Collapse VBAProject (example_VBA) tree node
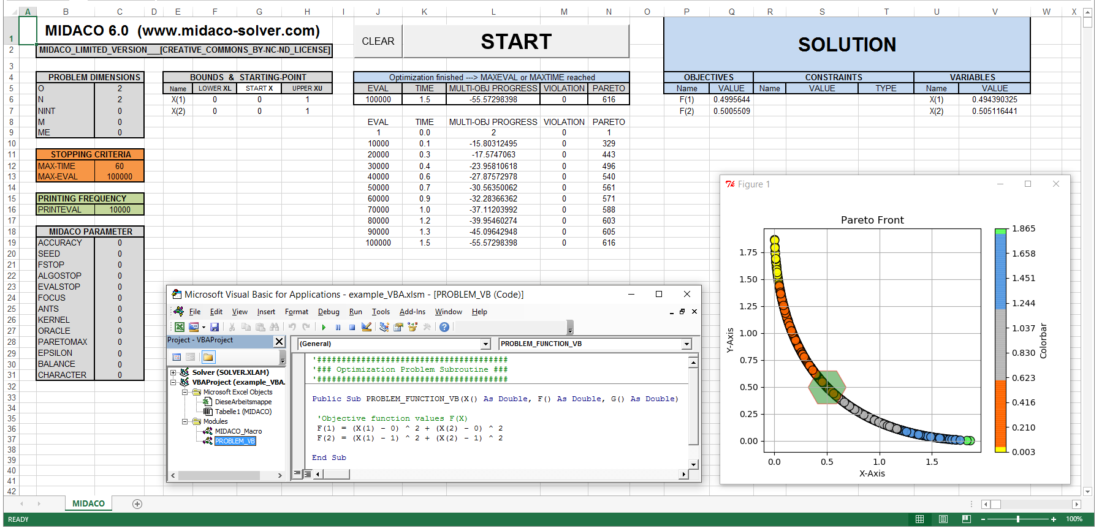 pyautogui.click(x=173, y=382)
